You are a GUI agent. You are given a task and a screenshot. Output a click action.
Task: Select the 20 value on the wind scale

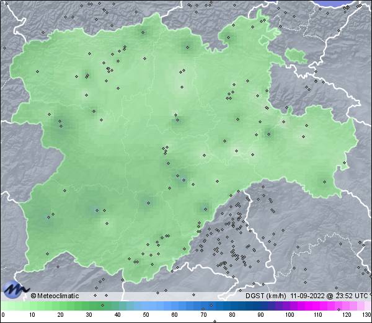tap(61, 315)
